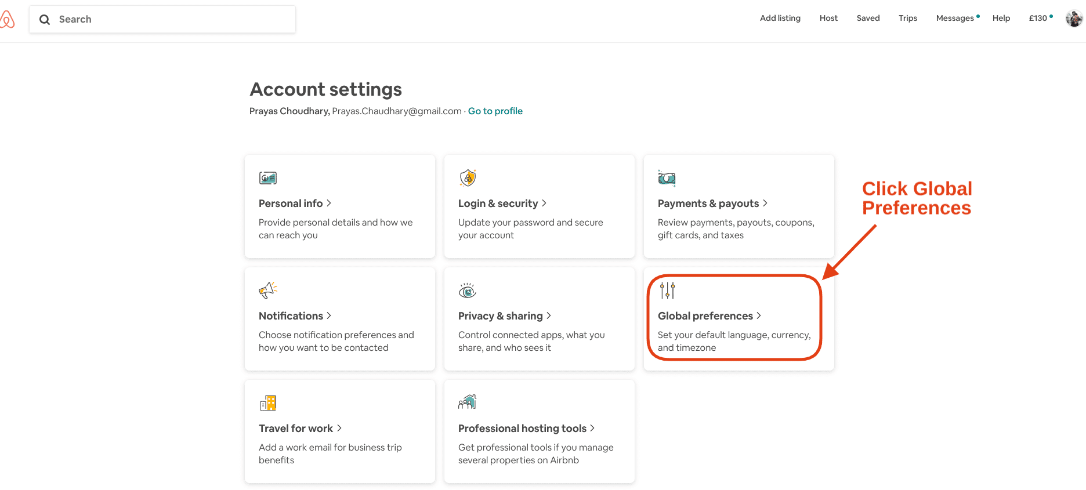Click 'Set your default language, currency,' text
The height and width of the screenshot is (490, 1086).
[734, 335]
